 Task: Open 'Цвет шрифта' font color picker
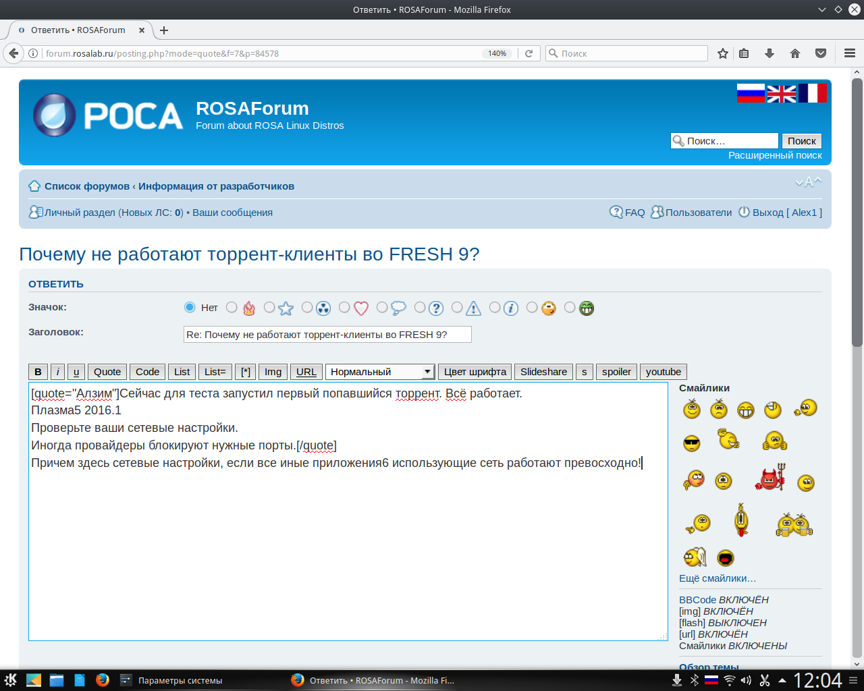tap(475, 372)
